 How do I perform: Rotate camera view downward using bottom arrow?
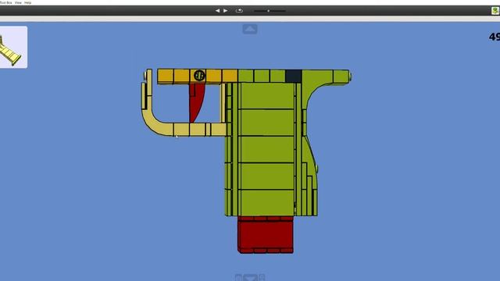tap(250, 278)
